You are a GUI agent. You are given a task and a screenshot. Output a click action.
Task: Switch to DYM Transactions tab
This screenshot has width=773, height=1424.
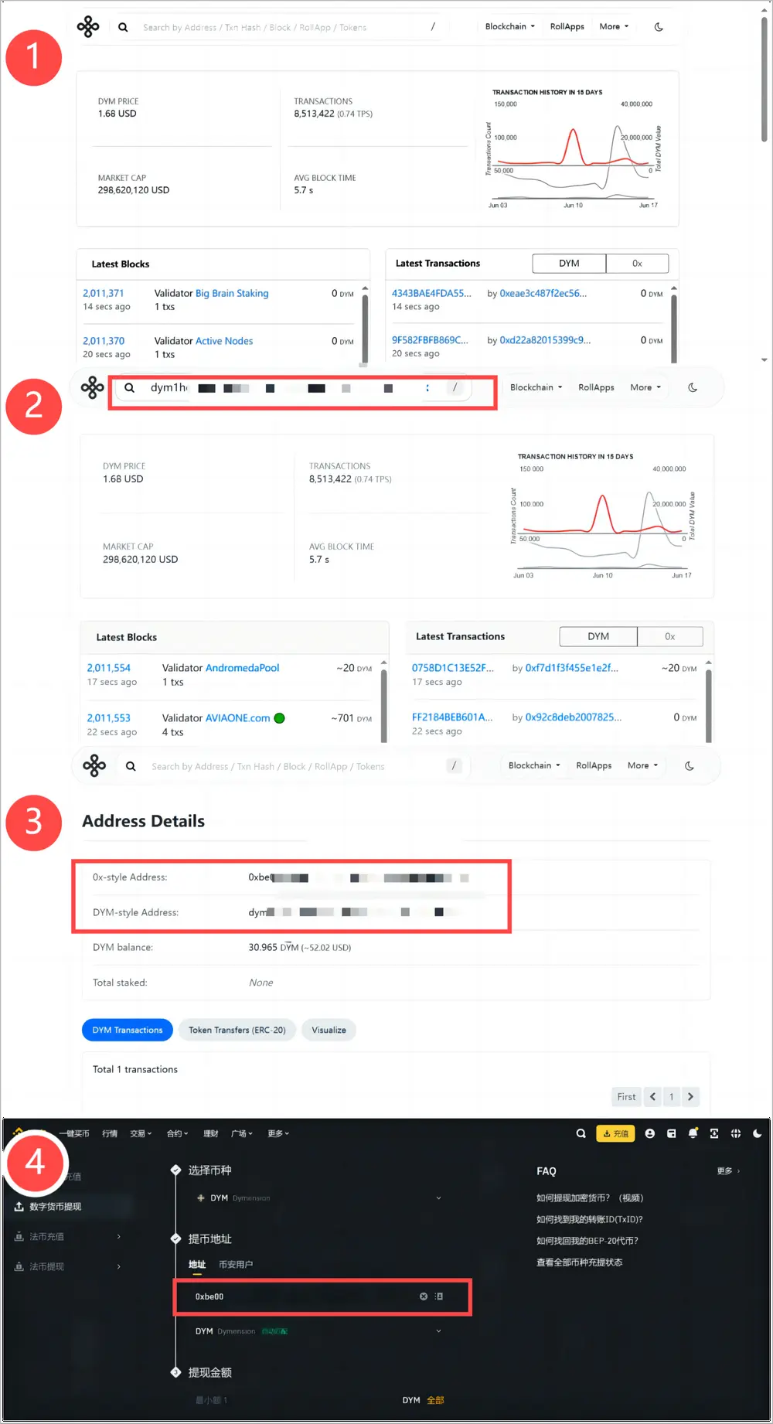pyautogui.click(x=128, y=1030)
